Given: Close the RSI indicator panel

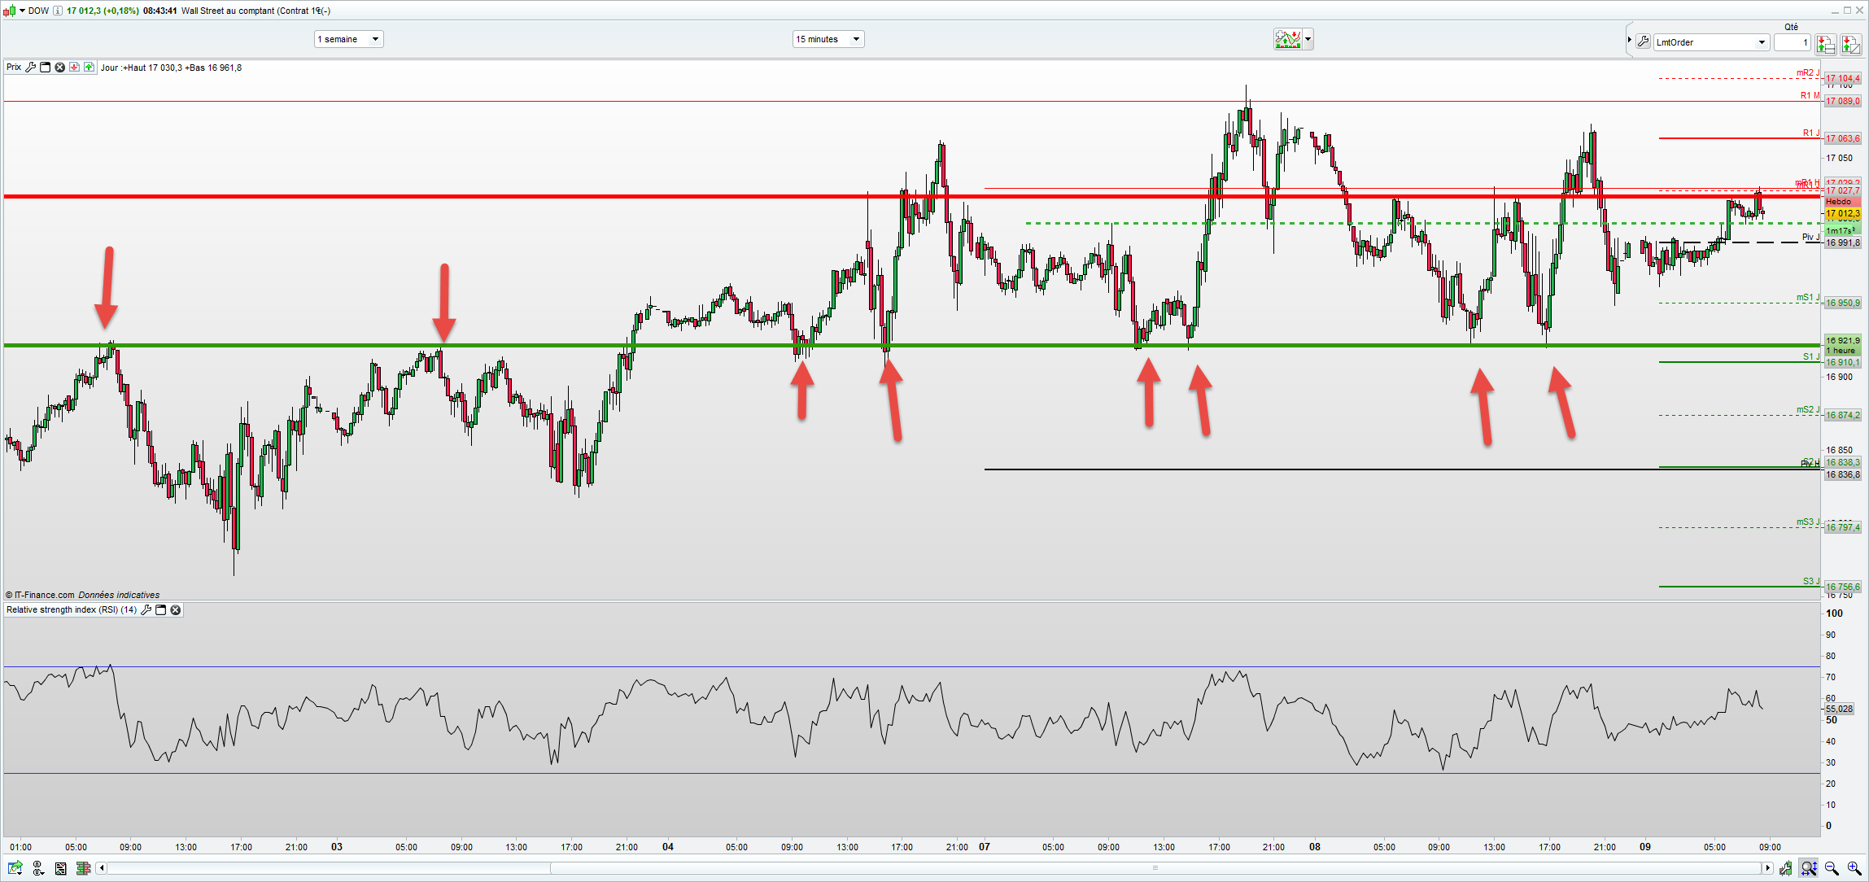Looking at the screenshot, I should [x=176, y=609].
